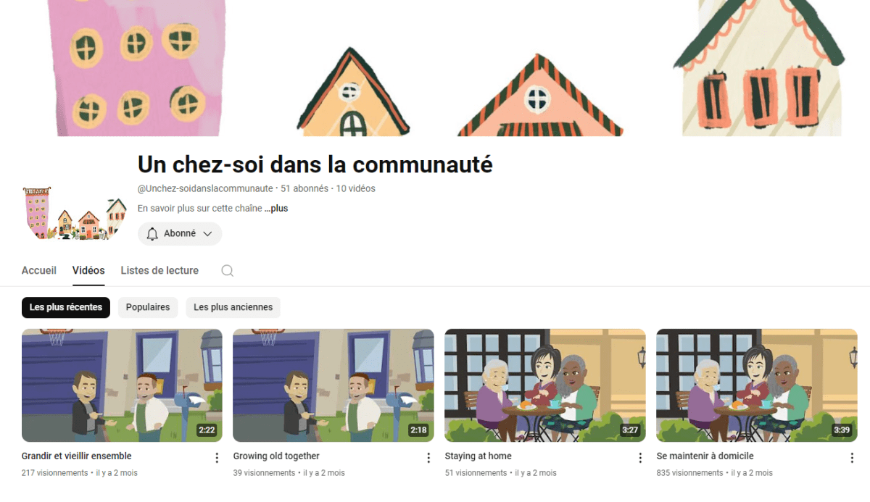This screenshot has height=502, width=870.
Task: Click the channel search magnifier icon
Action: pyautogui.click(x=227, y=271)
